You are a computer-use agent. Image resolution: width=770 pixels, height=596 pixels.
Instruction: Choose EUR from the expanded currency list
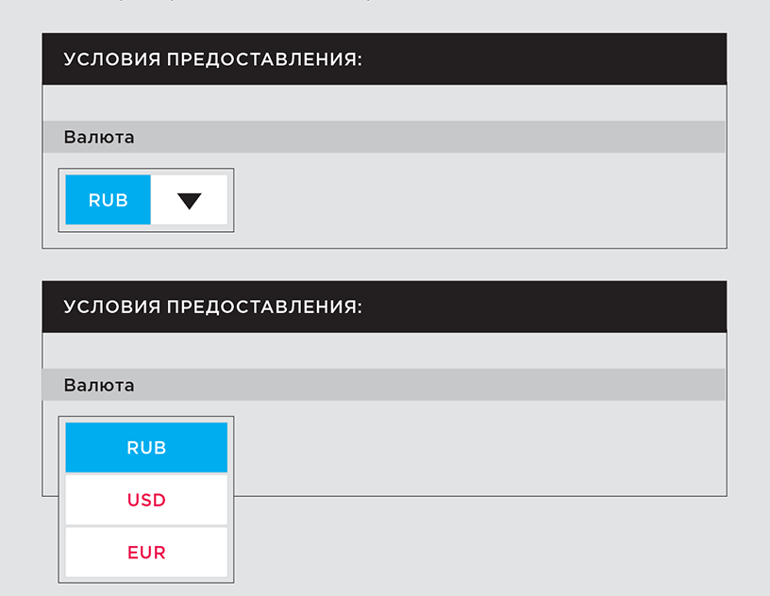(146, 553)
